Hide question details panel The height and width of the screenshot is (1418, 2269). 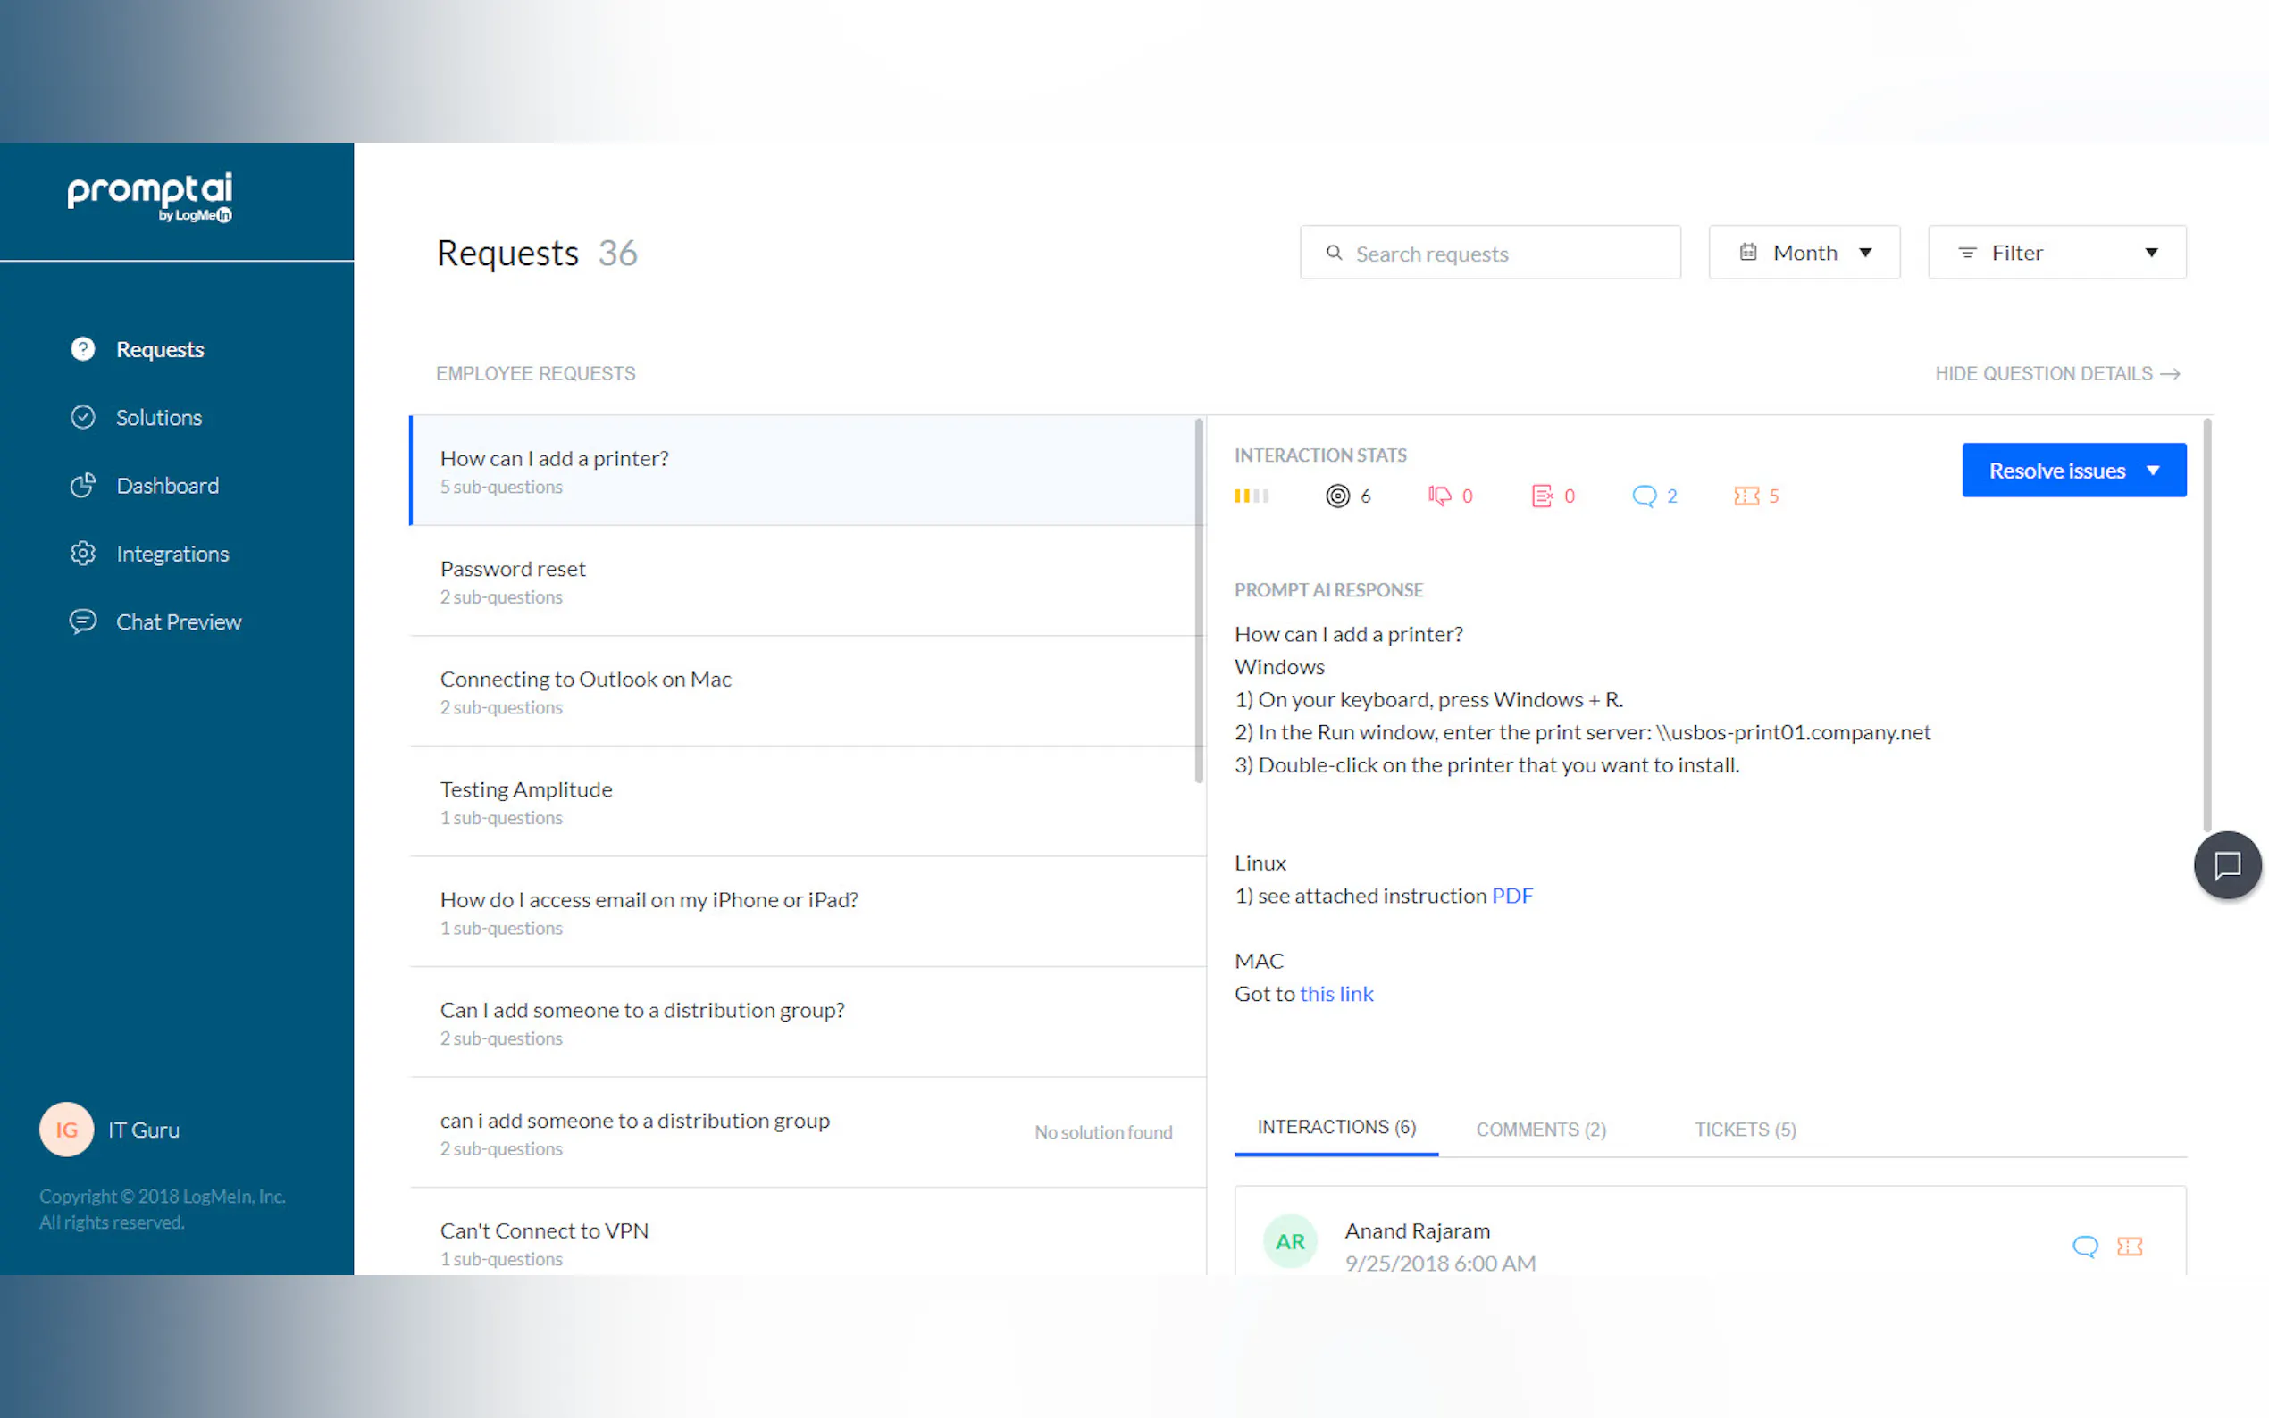click(x=2056, y=373)
